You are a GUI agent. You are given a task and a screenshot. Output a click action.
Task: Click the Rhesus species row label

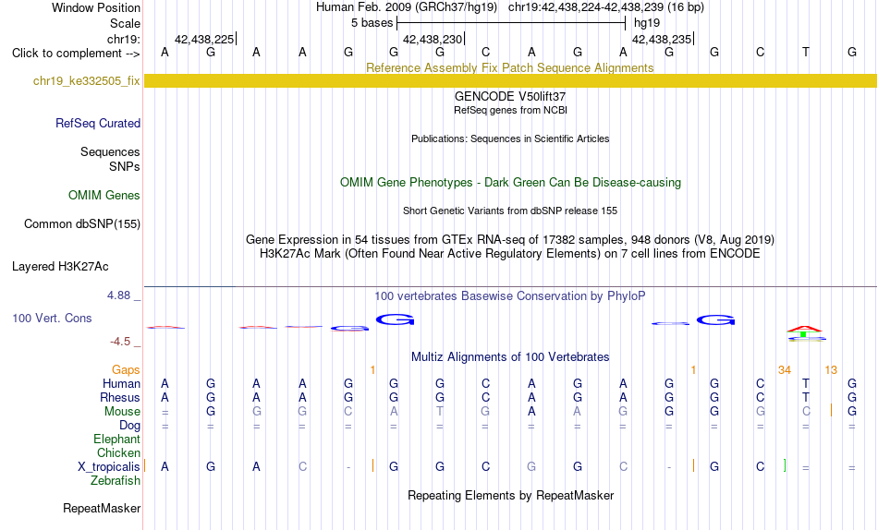click(120, 397)
